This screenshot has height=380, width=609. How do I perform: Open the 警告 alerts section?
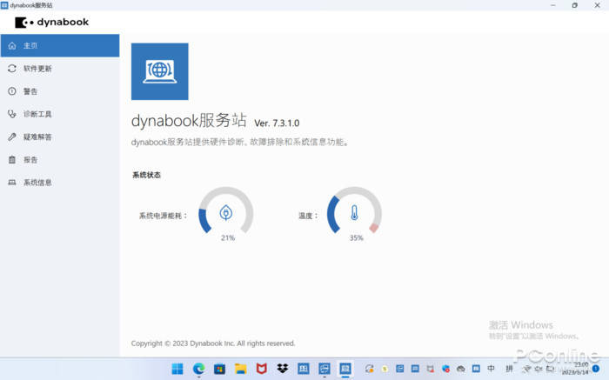(30, 91)
